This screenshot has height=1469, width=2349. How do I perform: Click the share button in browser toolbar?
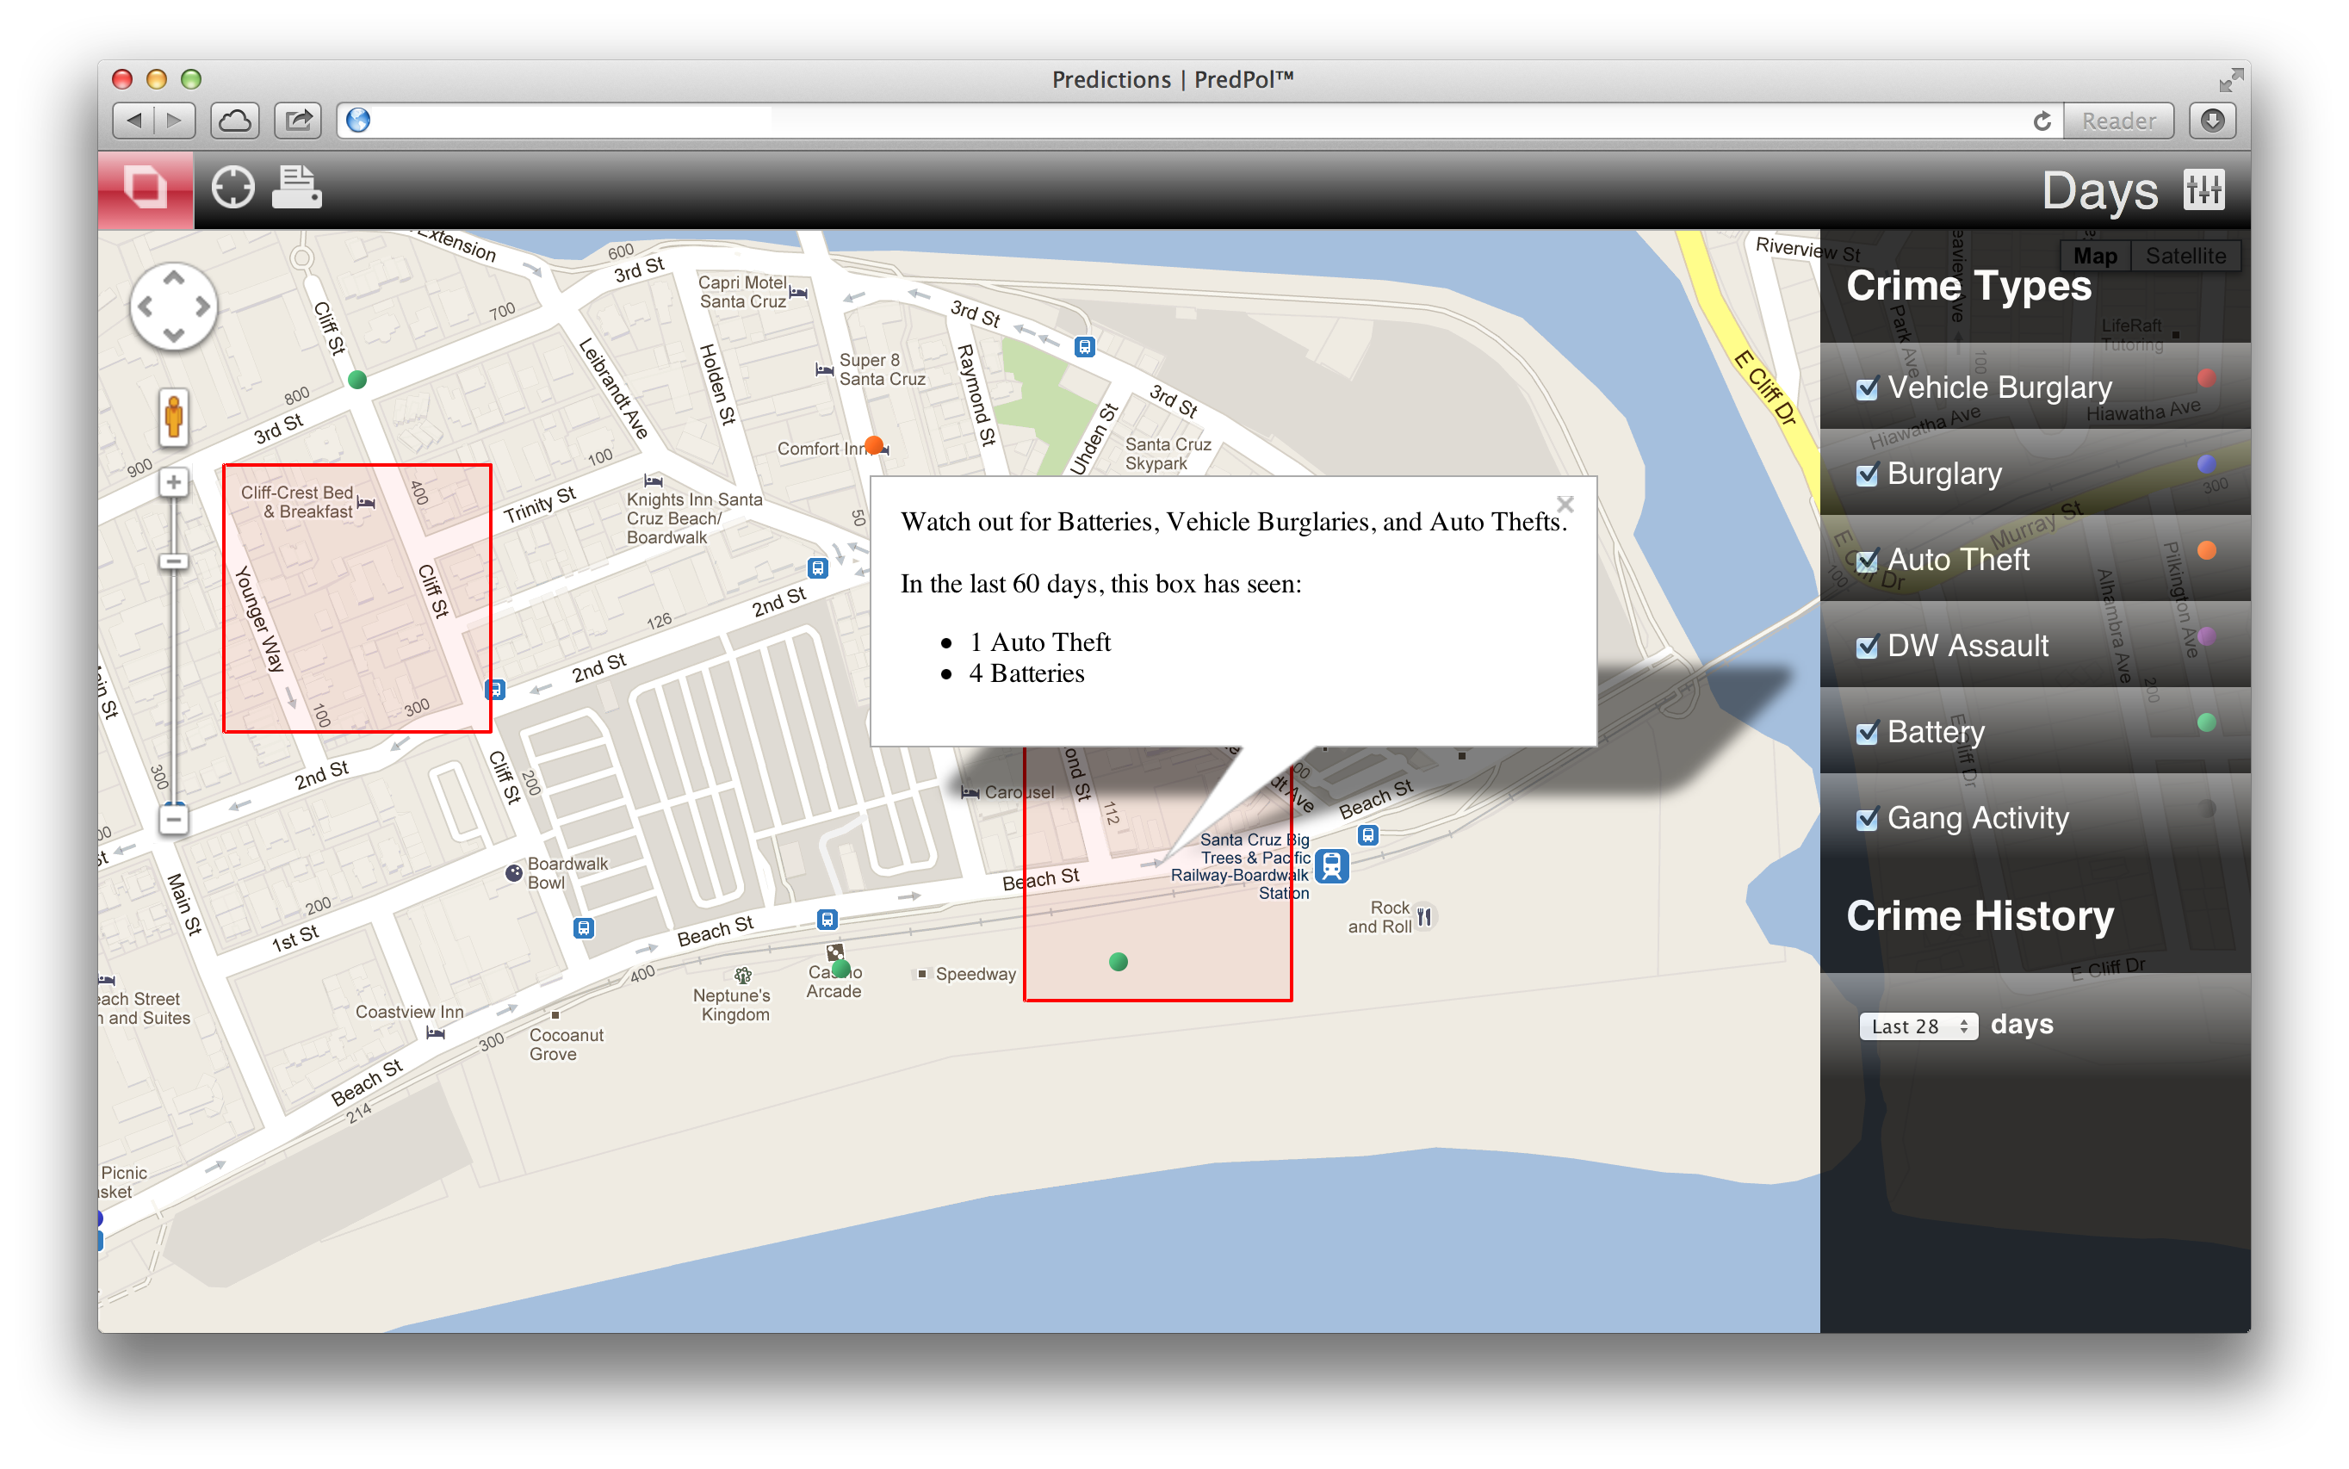coord(298,121)
